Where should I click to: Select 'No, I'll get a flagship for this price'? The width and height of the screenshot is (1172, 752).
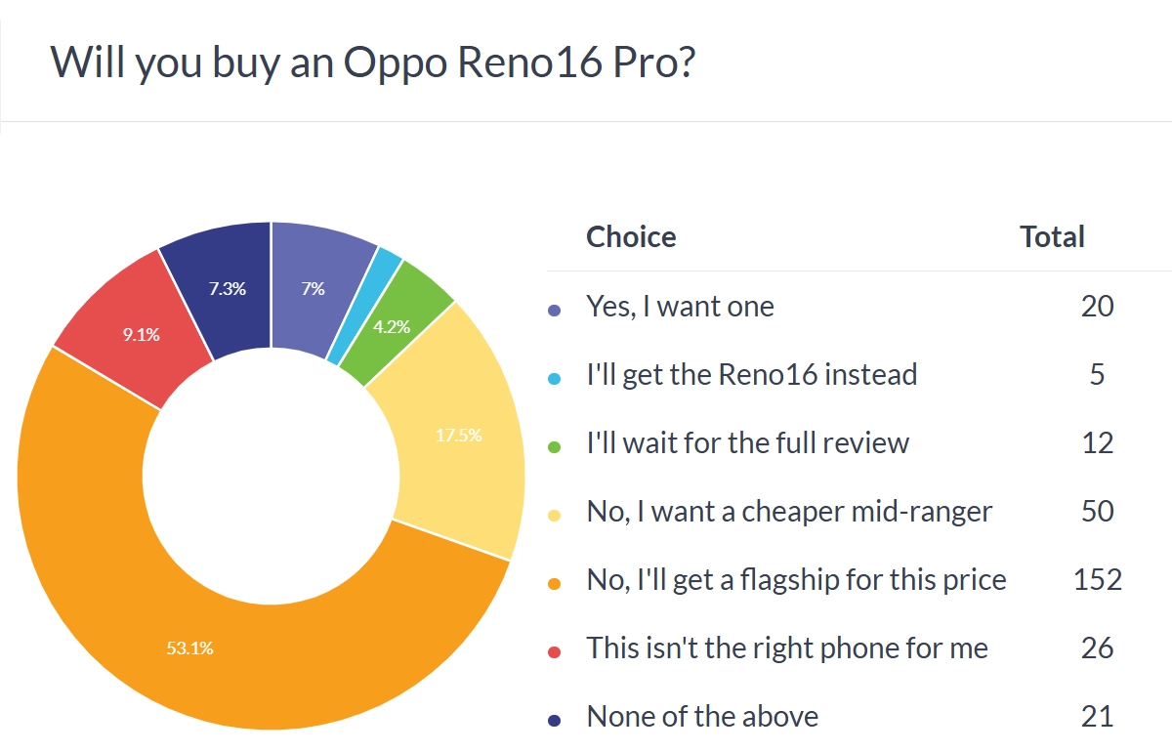[796, 580]
